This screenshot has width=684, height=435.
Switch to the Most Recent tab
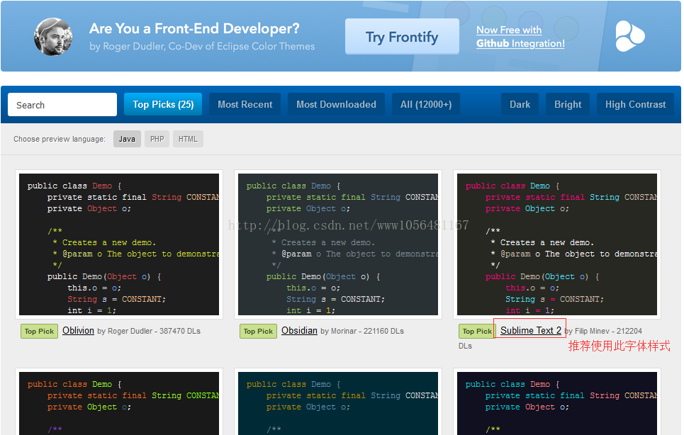tap(245, 105)
